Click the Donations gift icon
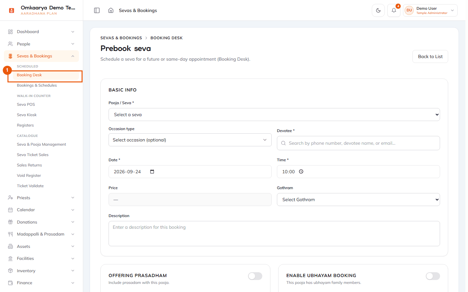 tap(10, 222)
